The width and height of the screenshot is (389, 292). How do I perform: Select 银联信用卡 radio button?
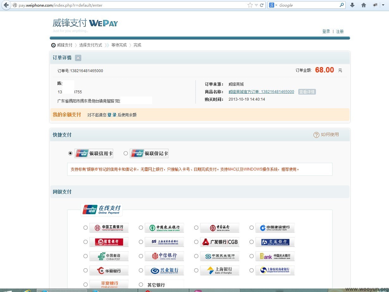70,153
